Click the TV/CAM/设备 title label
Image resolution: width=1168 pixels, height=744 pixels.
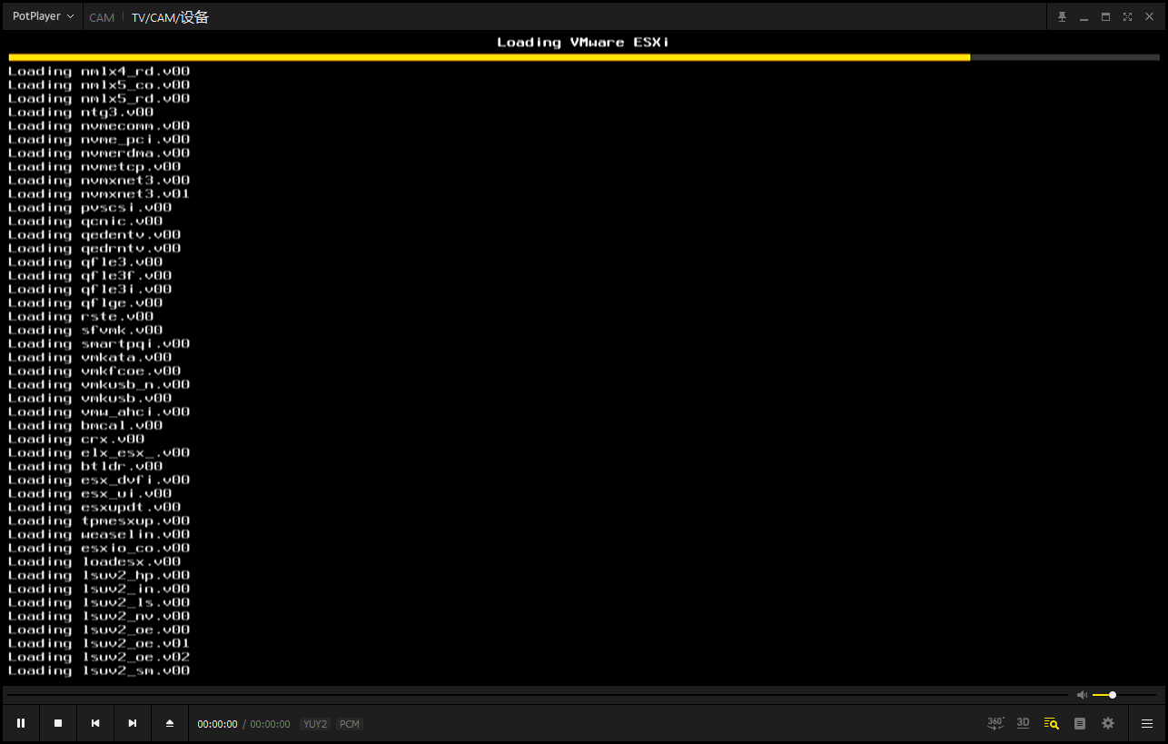coord(170,17)
